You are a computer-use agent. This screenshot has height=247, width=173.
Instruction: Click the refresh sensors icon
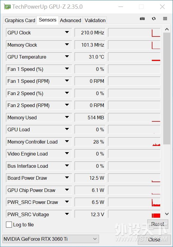point(154,19)
